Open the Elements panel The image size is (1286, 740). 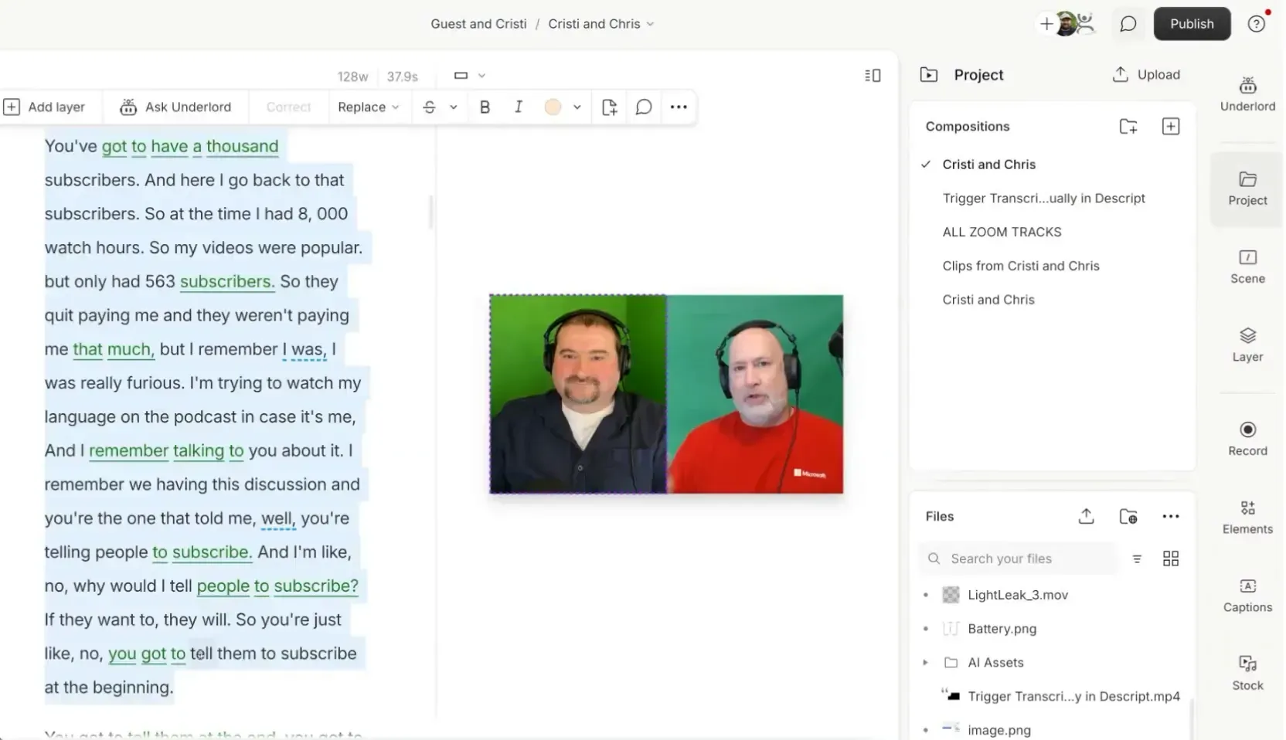click(1247, 516)
